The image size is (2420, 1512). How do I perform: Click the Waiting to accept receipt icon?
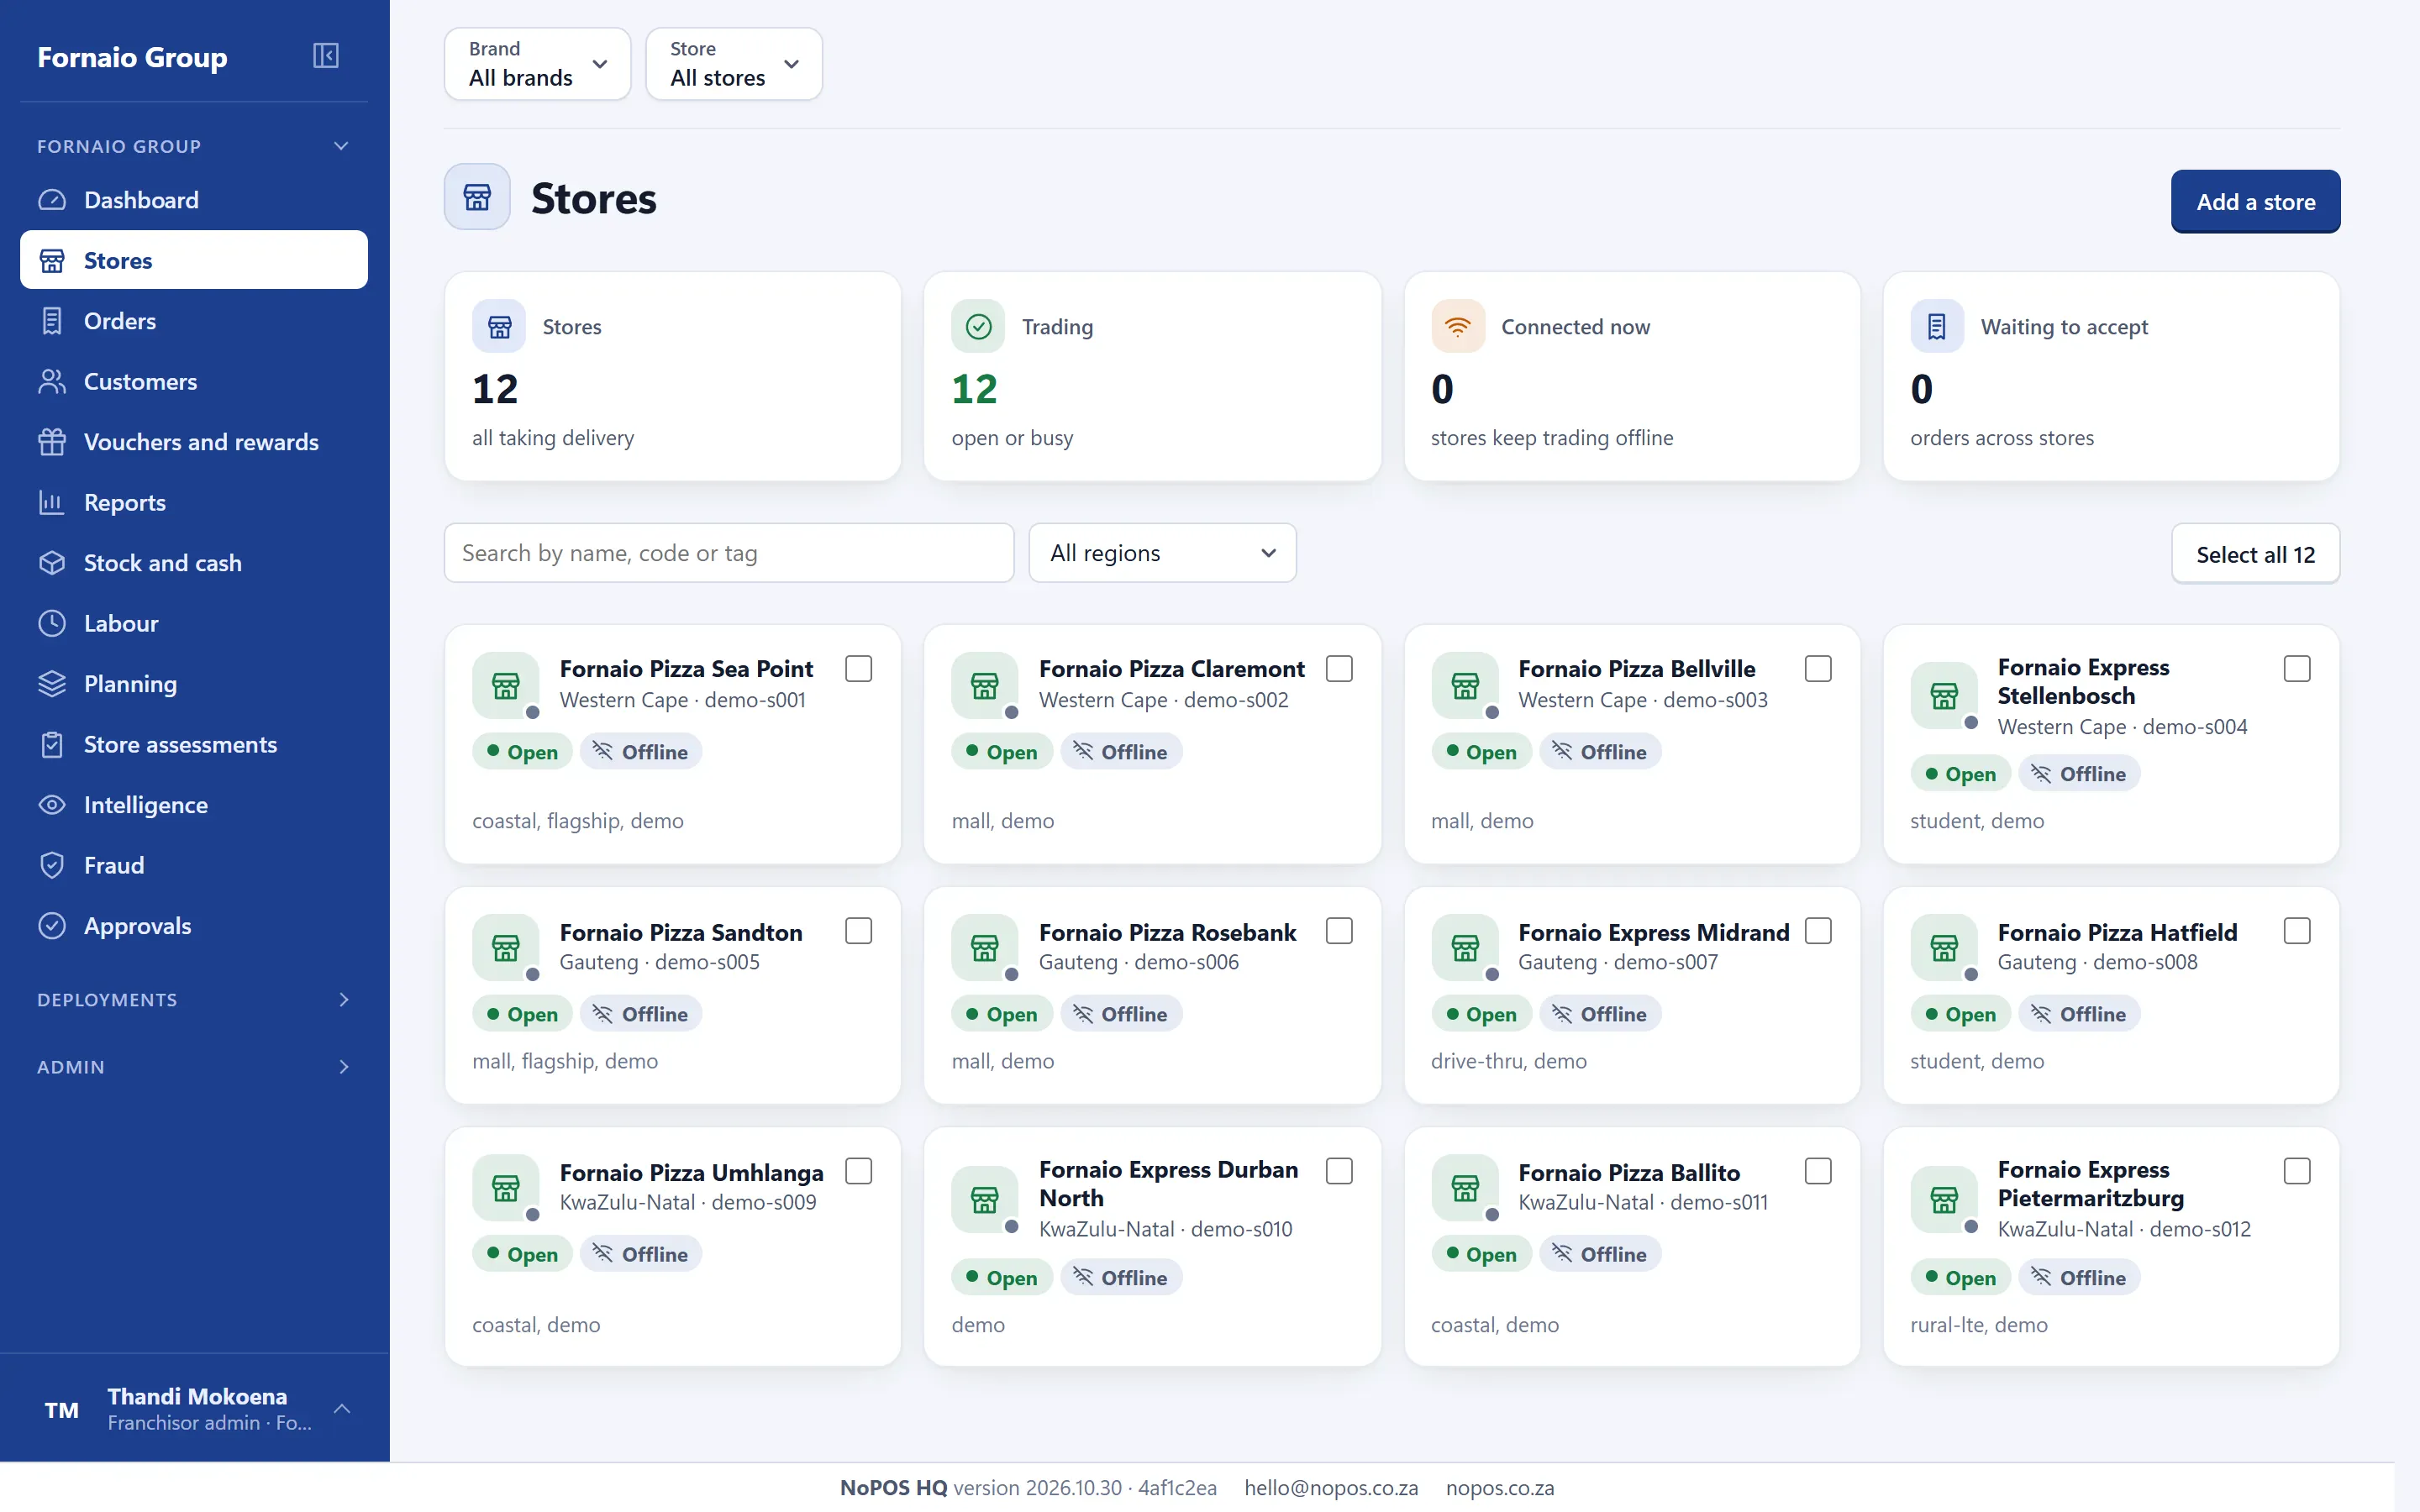(1937, 326)
